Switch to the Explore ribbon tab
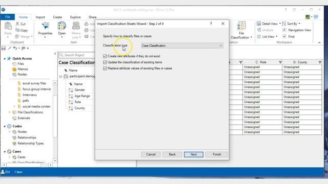This screenshot has height=184, width=328. pos(75,17)
